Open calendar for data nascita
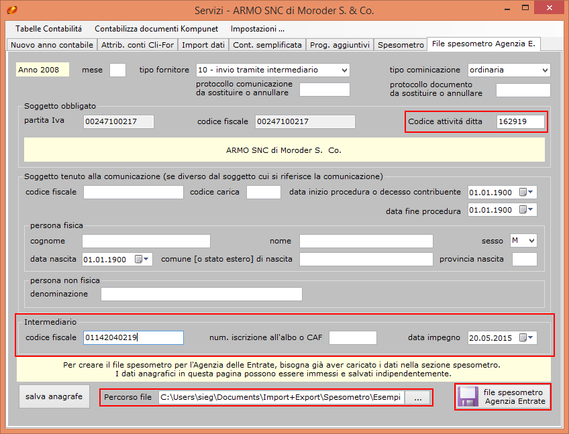 pyautogui.click(x=144, y=259)
